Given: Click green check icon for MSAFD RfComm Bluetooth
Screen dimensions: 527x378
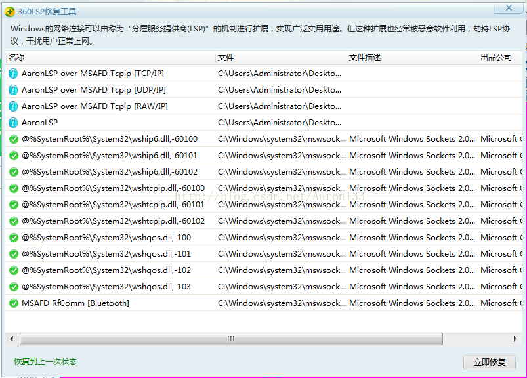Looking at the screenshot, I should pos(13,303).
